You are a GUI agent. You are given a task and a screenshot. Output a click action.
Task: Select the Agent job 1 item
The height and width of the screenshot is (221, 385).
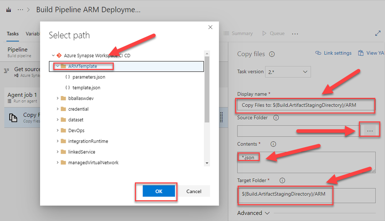click(x=22, y=97)
